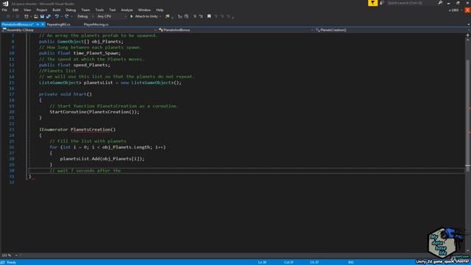Click the Send Feedback icon near Quick Launch
The height and width of the screenshot is (265, 471).
coord(382,3)
